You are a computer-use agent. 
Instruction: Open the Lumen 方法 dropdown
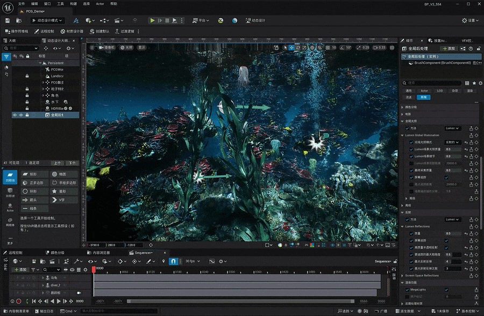pos(453,128)
